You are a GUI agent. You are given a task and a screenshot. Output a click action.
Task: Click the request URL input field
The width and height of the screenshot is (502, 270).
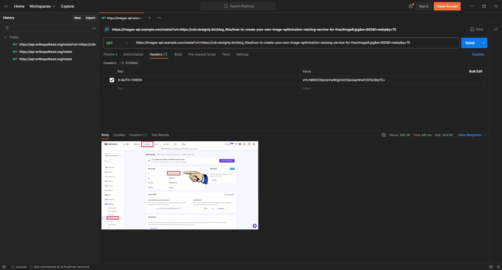[296, 43]
